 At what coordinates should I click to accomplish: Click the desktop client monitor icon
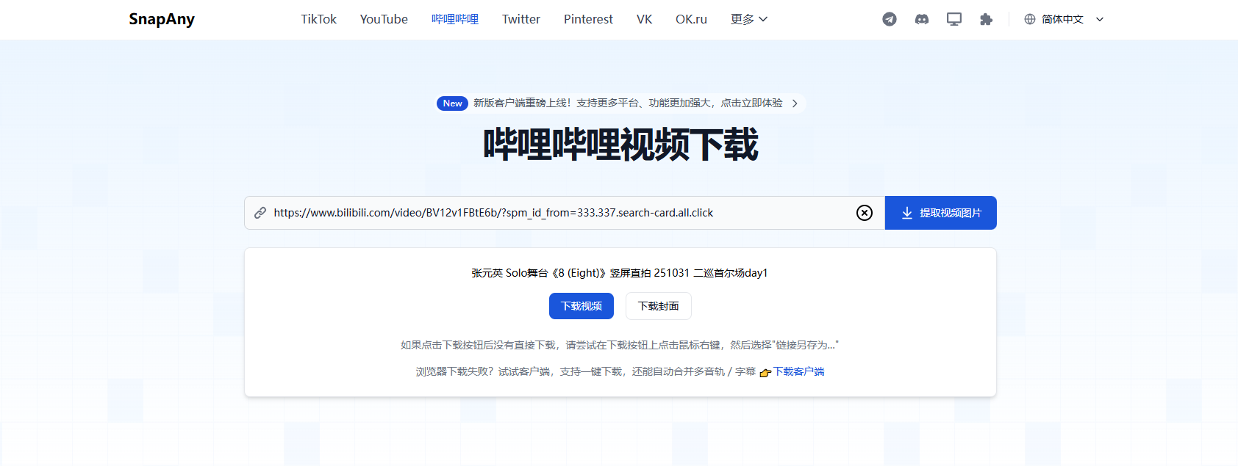click(x=954, y=19)
